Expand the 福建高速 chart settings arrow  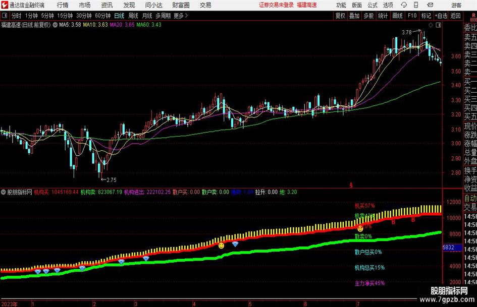point(55,25)
